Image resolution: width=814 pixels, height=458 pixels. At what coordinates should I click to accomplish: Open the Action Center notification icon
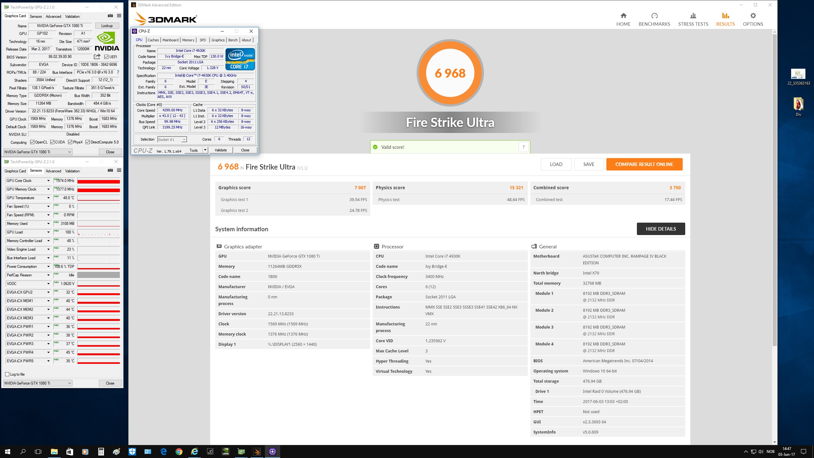[804, 452]
